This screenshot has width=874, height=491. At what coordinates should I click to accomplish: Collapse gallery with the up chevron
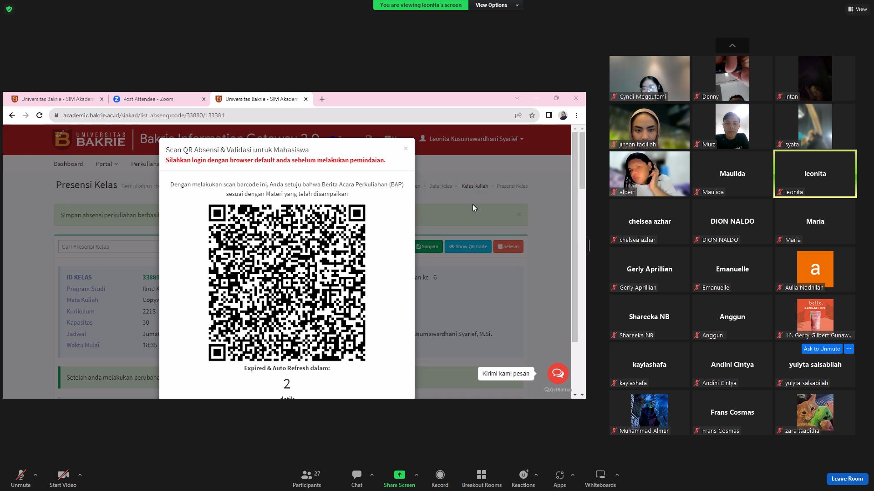coord(732,45)
